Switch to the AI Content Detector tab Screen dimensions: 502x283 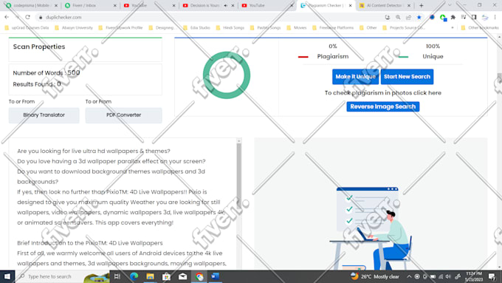385,5
